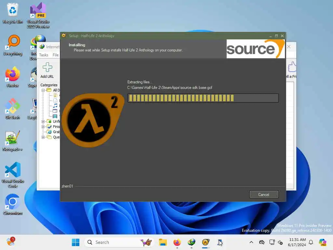Screen dimensions: 333x250
Task: Select the Visual Studio Code shortcut
Action: click(x=13, y=175)
